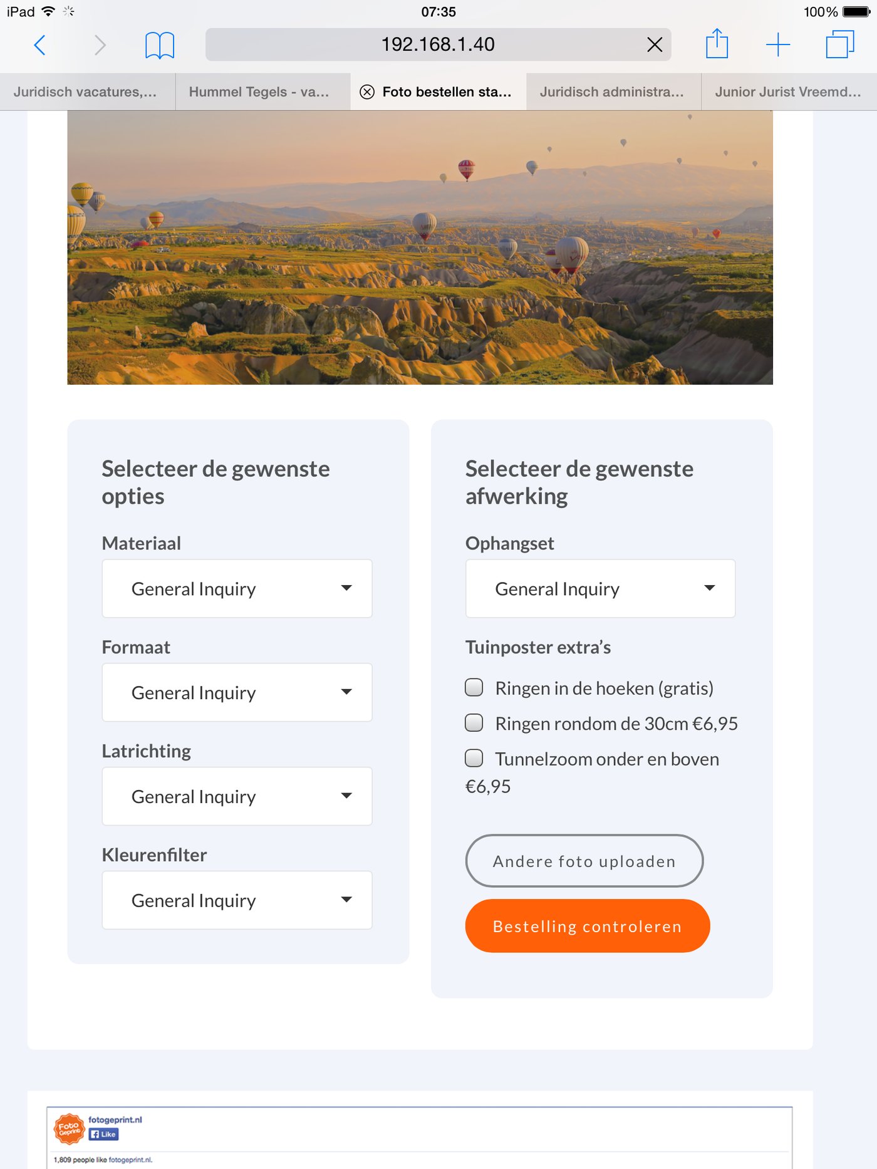The height and width of the screenshot is (1169, 877).
Task: Open a new tab with the plus icon
Action: click(x=777, y=44)
